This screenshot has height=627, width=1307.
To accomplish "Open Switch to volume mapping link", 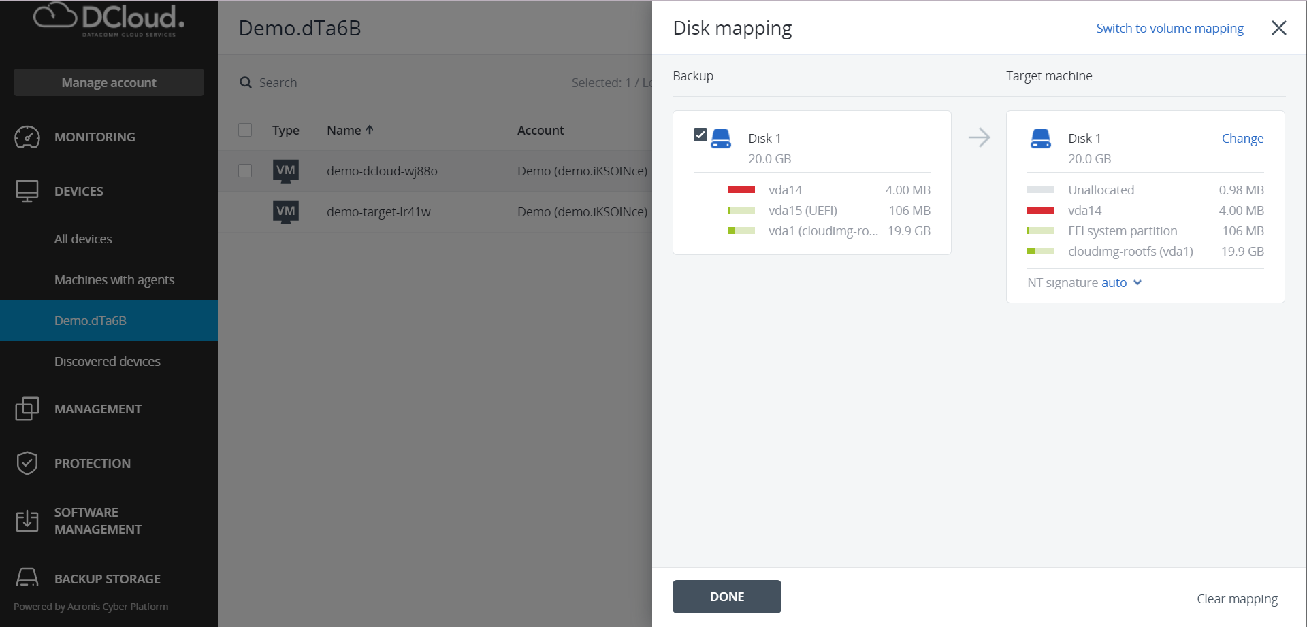I will click(1169, 28).
